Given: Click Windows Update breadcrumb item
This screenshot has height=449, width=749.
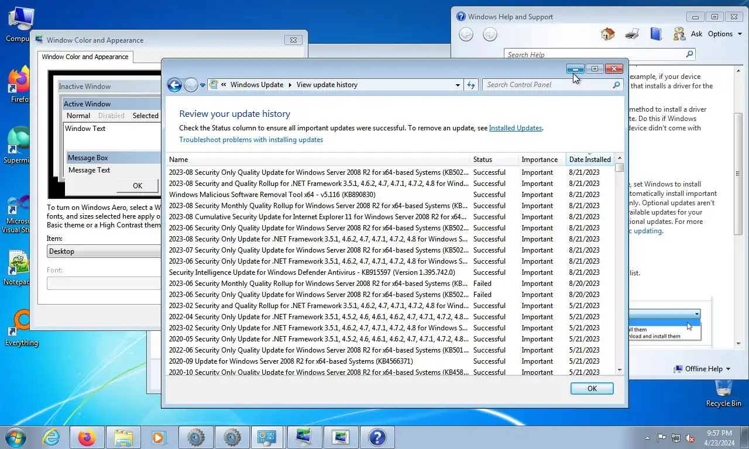Looking at the screenshot, I should tap(257, 85).
